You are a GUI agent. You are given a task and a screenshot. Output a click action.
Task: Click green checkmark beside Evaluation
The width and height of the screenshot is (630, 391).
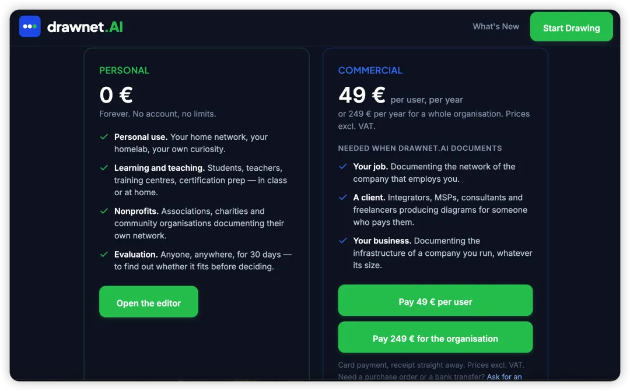[x=104, y=255]
